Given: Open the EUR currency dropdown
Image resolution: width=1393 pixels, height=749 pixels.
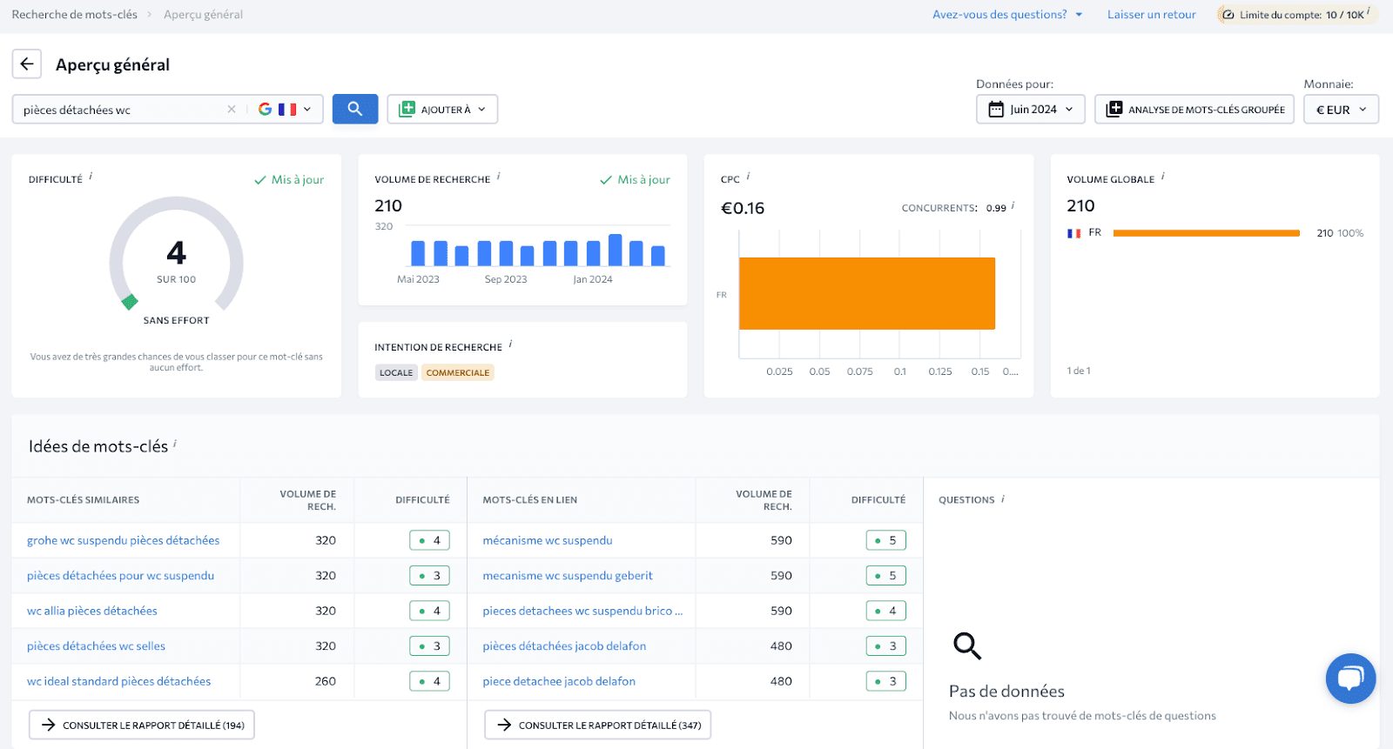Looking at the screenshot, I should click(x=1341, y=109).
